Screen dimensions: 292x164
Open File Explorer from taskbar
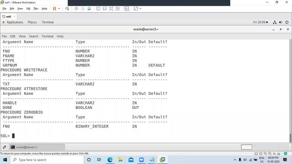(x=120, y=160)
